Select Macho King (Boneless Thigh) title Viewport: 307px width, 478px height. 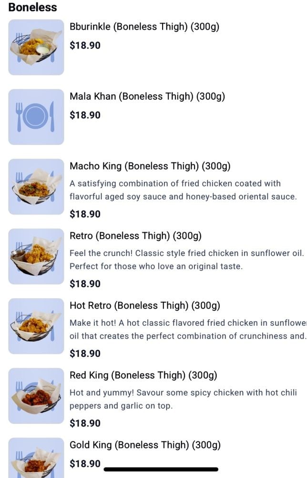pyautogui.click(x=150, y=166)
